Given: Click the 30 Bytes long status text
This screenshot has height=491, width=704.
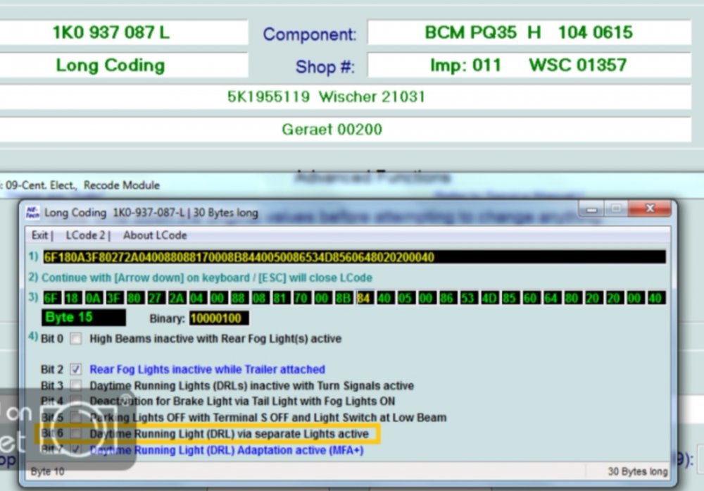Looking at the screenshot, I should click(638, 472).
